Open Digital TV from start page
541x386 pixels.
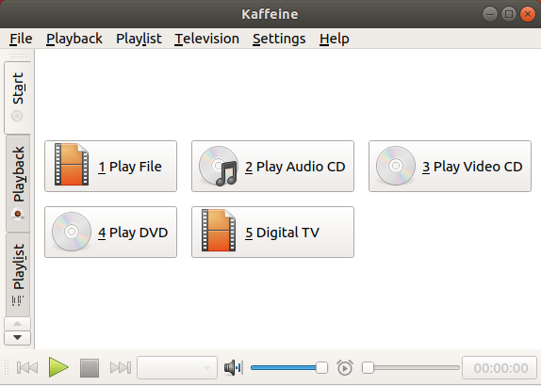272,232
